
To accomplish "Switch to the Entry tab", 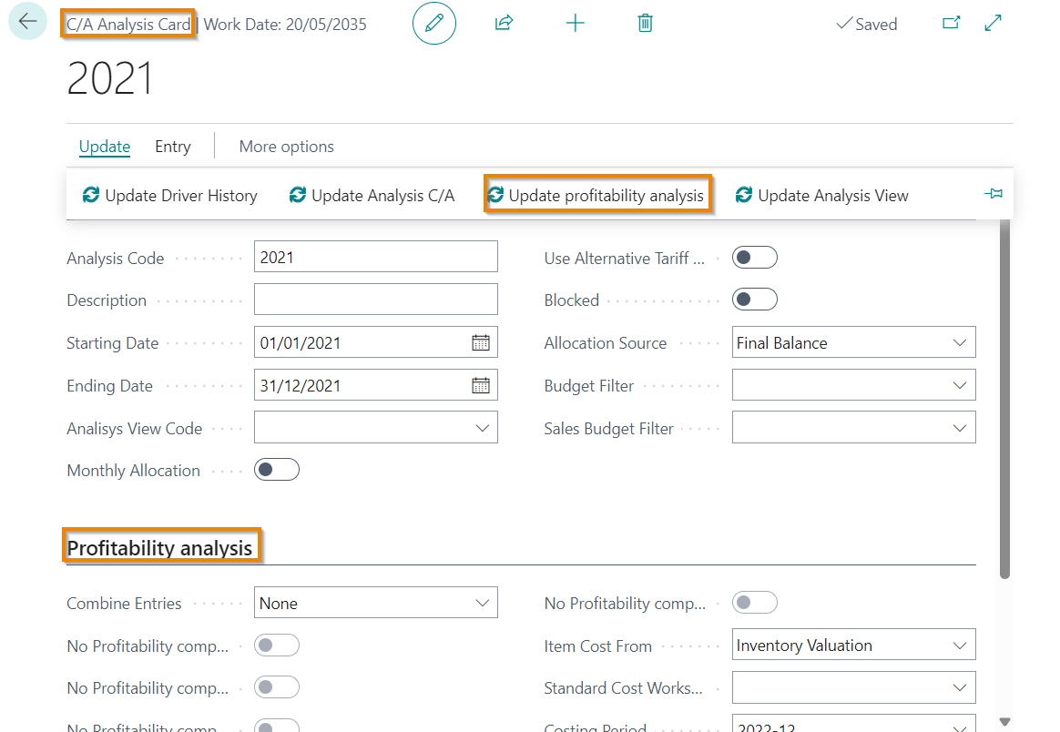I will pos(172,147).
